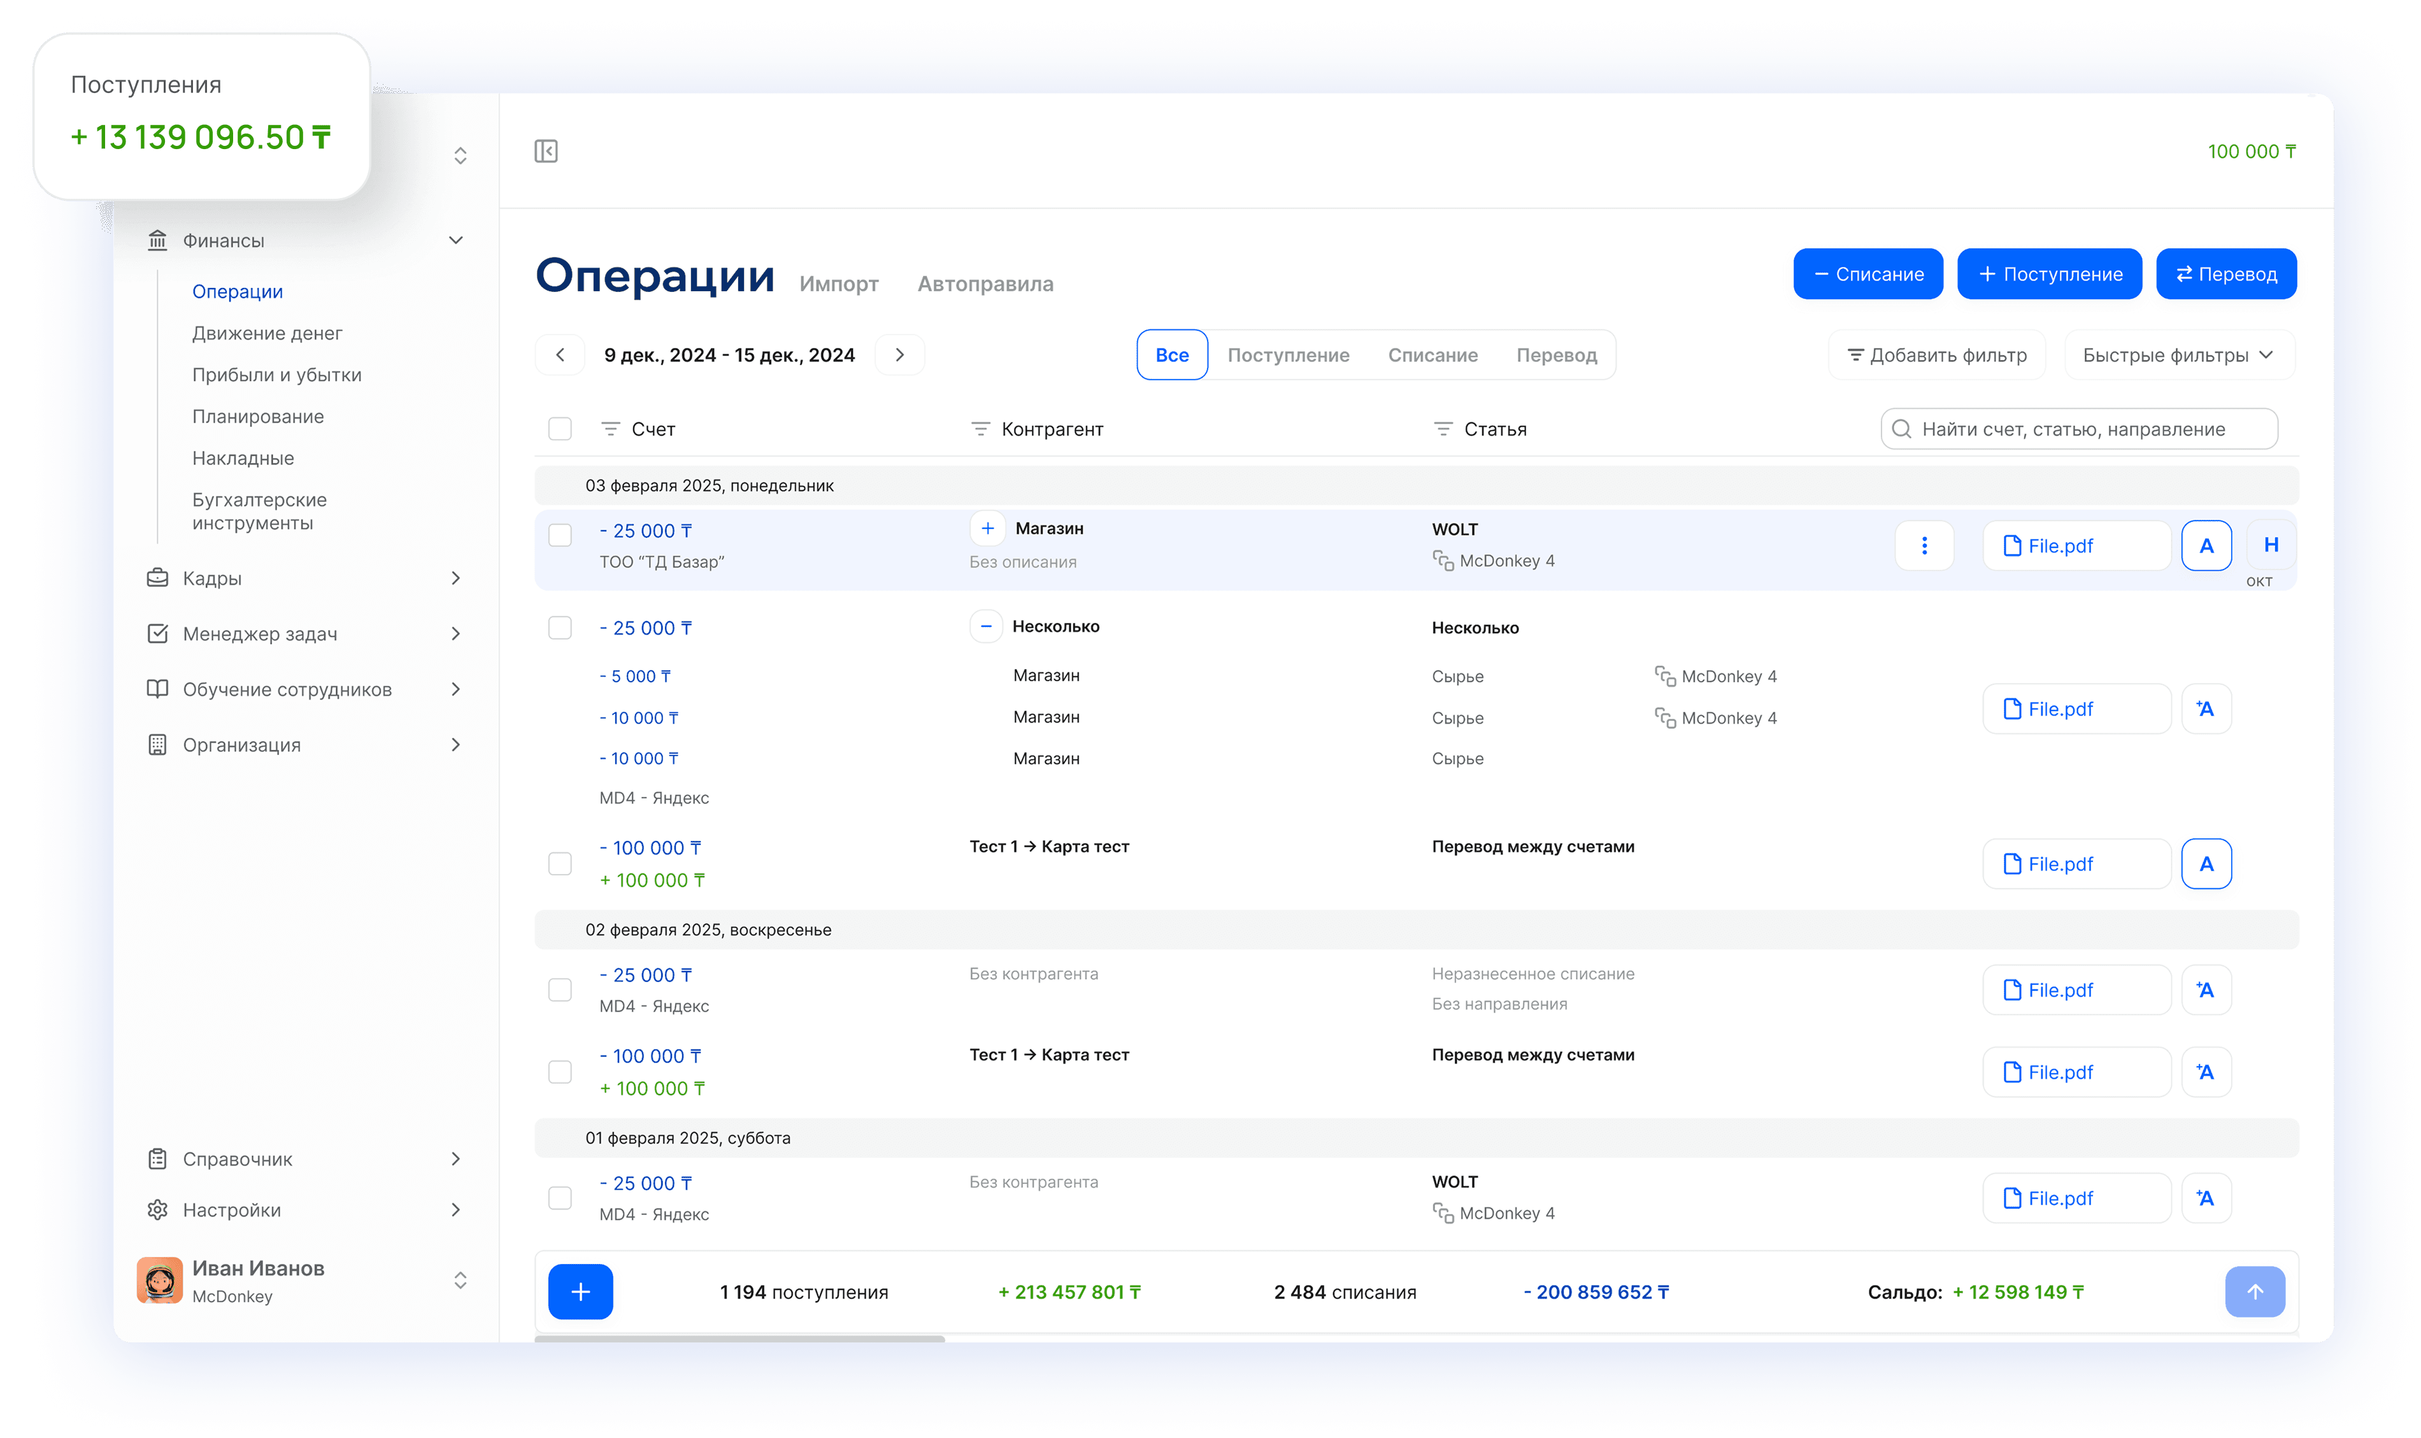Image resolution: width=2421 pixels, height=1438 pixels.
Task: Select all rows via header checkbox
Action: click(x=561, y=428)
